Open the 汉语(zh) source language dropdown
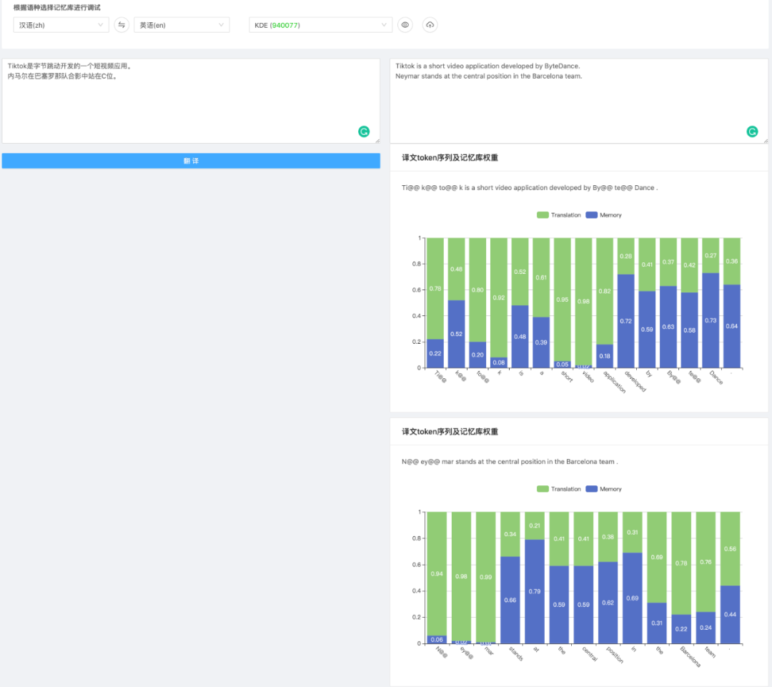Image resolution: width=772 pixels, height=687 pixels. (x=61, y=25)
